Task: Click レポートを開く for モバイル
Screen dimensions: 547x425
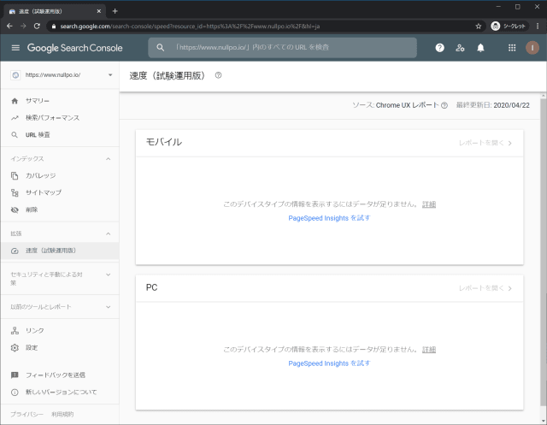Action: click(485, 143)
